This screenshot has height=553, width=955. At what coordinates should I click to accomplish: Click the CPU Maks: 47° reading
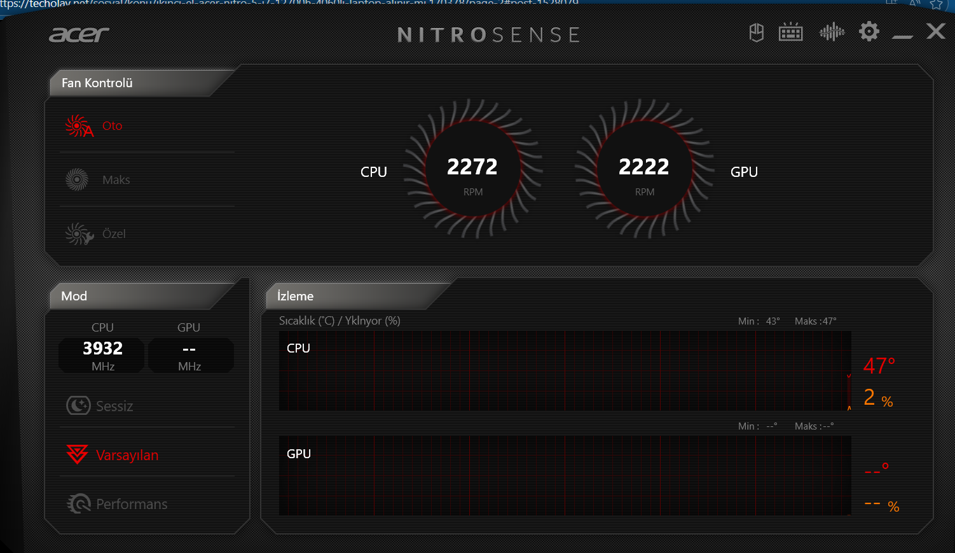pyautogui.click(x=816, y=321)
